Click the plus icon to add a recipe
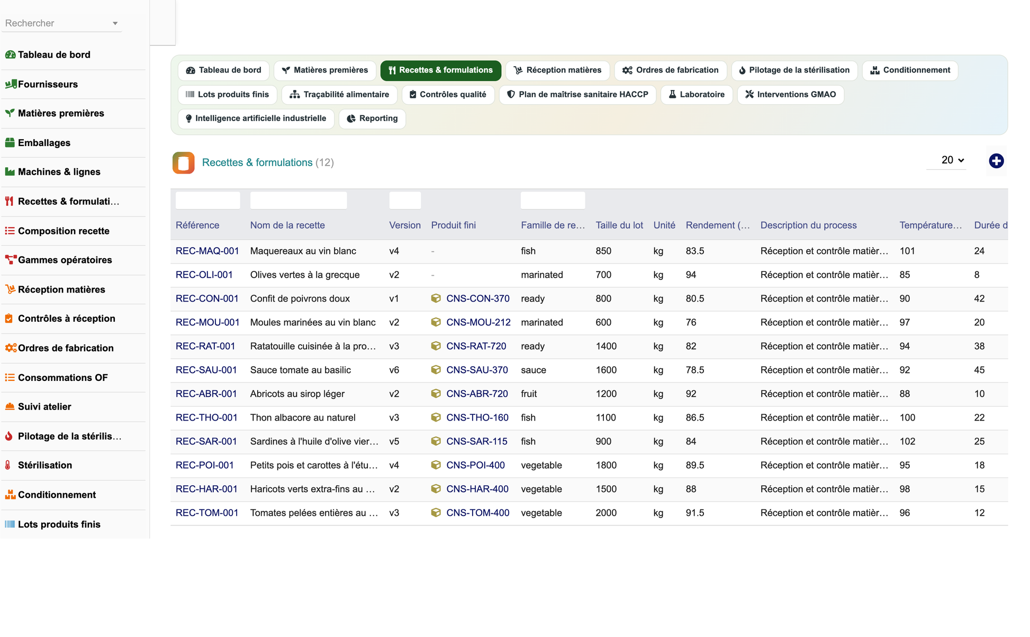The width and height of the screenshot is (1030, 637). [x=996, y=161]
